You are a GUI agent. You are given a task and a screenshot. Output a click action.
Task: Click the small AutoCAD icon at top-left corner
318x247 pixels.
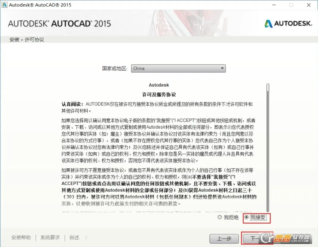(x=4, y=5)
